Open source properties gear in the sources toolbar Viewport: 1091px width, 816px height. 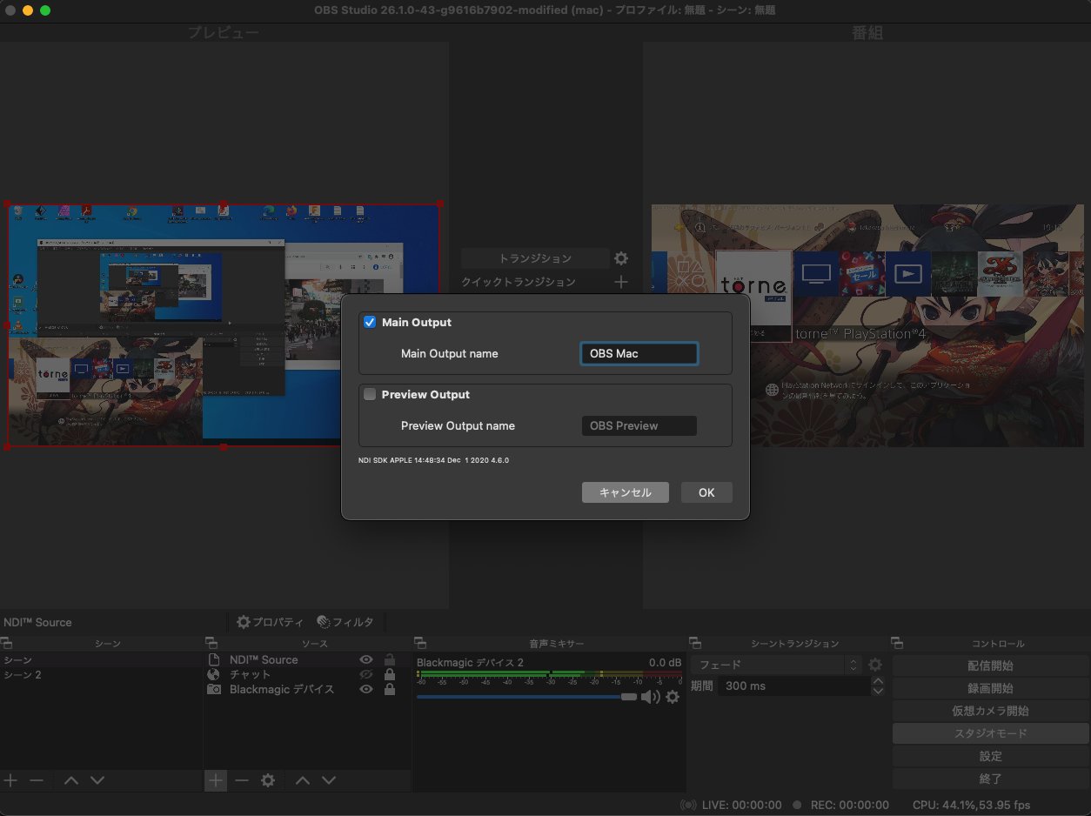click(268, 780)
